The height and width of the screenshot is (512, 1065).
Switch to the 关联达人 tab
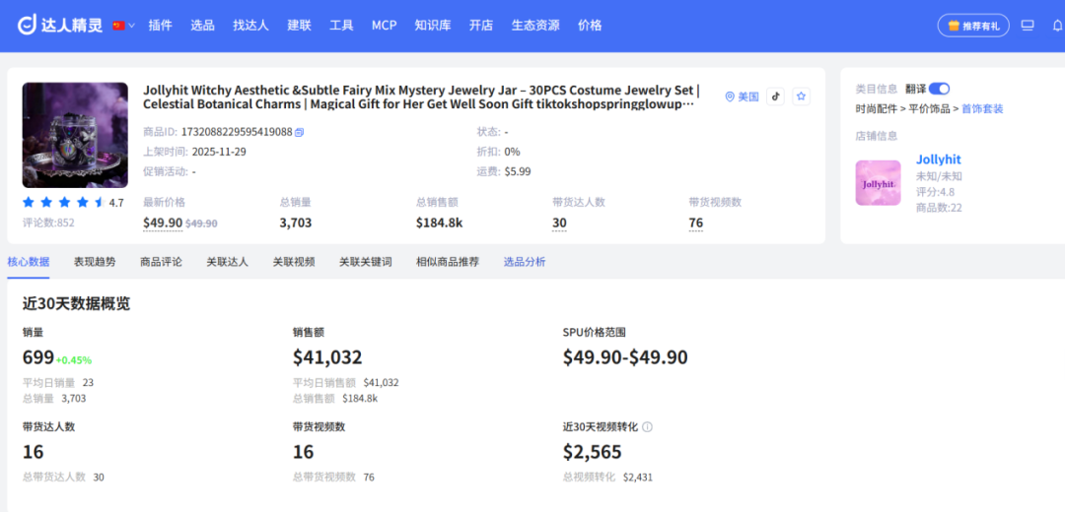[x=228, y=262]
